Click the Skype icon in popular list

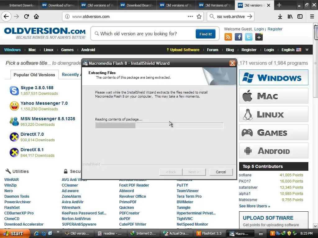14,90
